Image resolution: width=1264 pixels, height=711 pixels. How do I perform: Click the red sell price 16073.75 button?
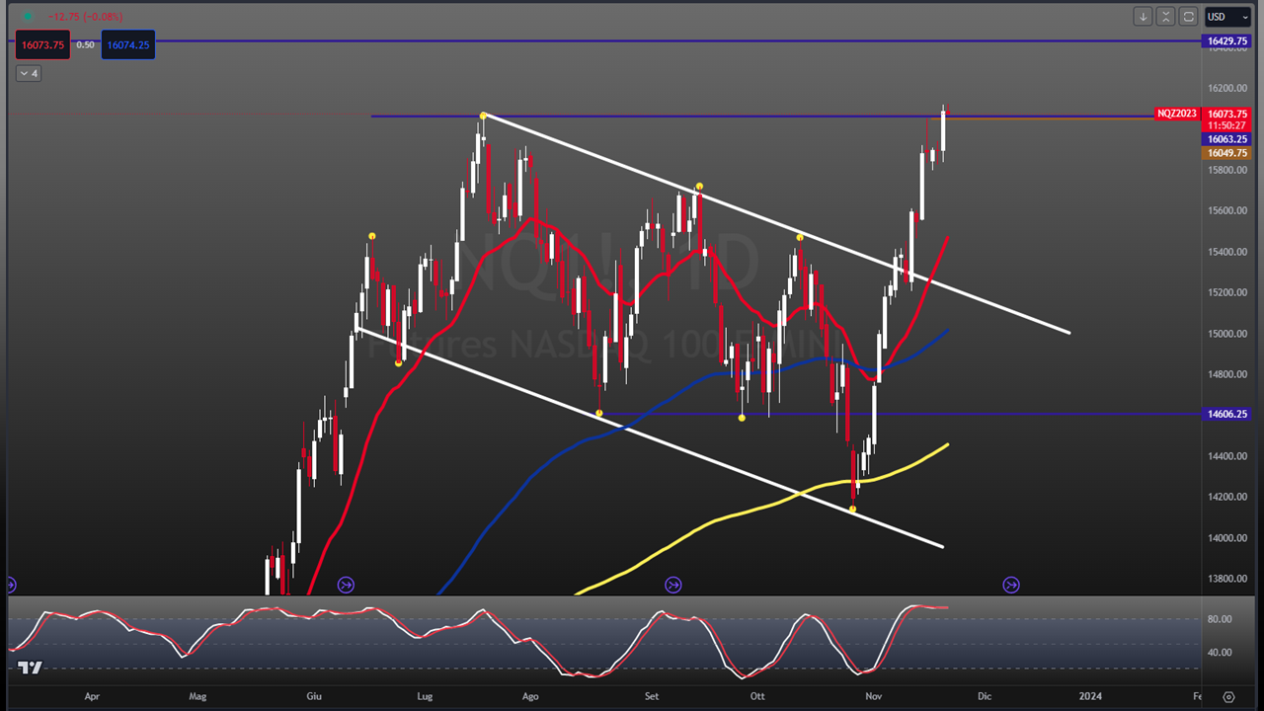pyautogui.click(x=42, y=44)
